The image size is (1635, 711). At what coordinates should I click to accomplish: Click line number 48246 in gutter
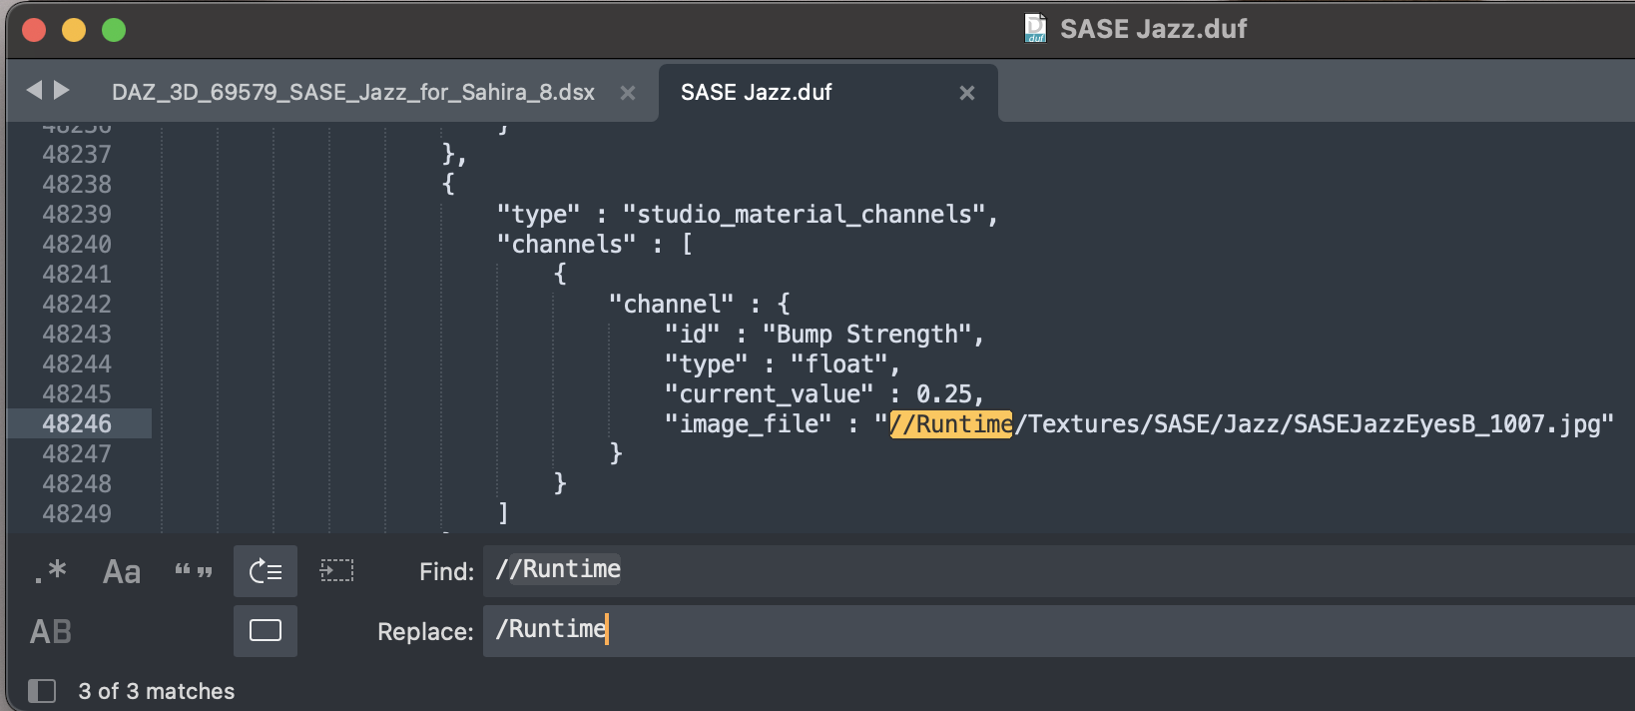pyautogui.click(x=77, y=423)
